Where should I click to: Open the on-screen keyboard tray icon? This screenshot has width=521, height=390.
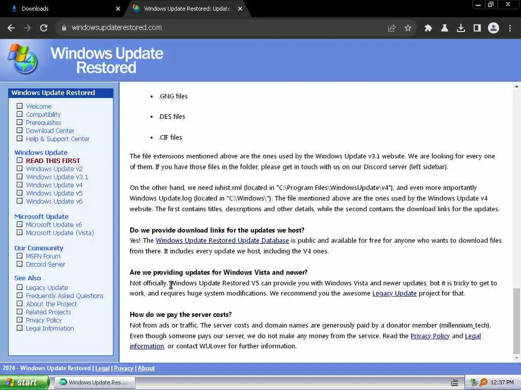pyautogui.click(x=455, y=383)
